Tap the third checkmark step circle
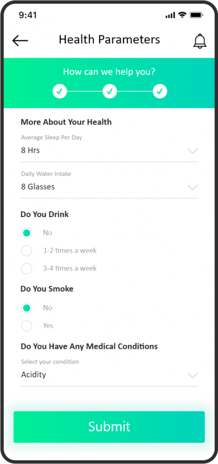The image size is (218, 464). pyautogui.click(x=160, y=92)
